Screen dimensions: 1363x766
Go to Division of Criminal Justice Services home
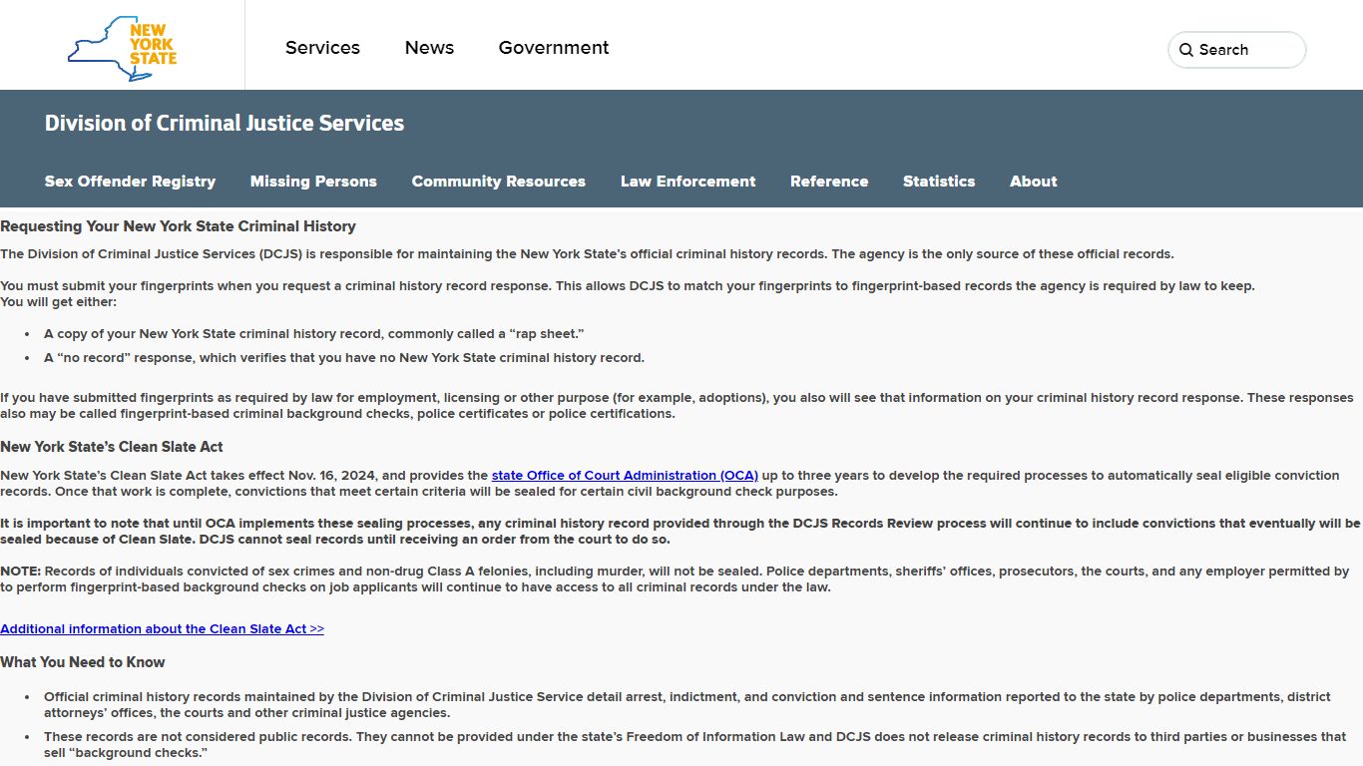coord(225,123)
